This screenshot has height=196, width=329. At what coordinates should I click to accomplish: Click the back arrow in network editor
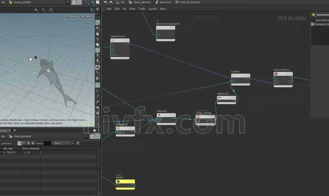(x=105, y=2)
